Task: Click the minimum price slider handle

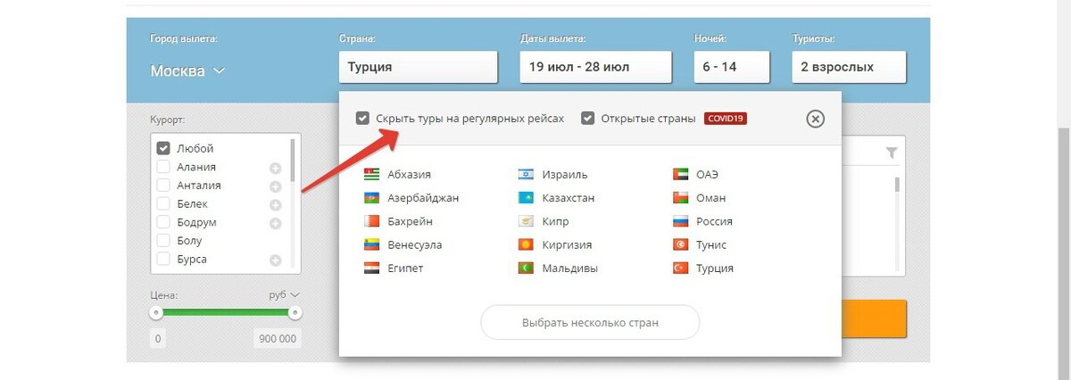Action: [x=157, y=312]
